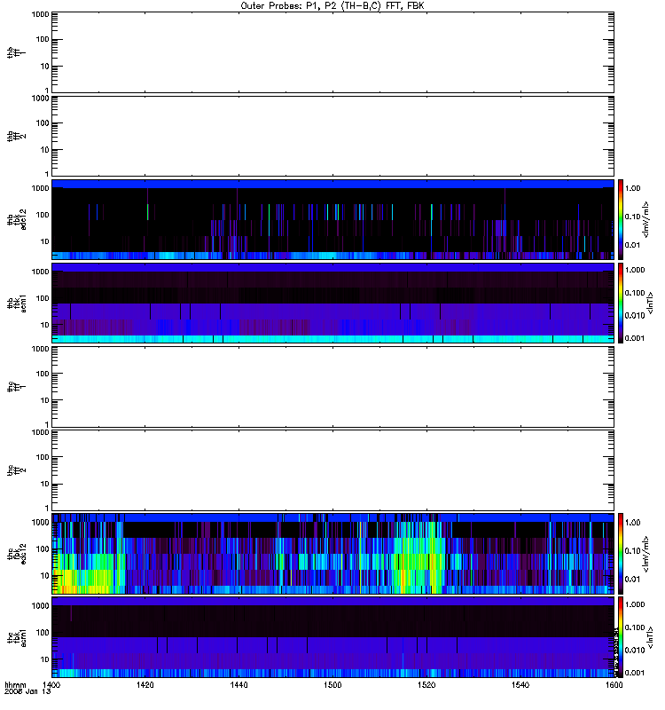665x710 pixels.
Task: Click the <|nT|> unit label of thc scm1 color bar
Action: pyautogui.click(x=650, y=637)
